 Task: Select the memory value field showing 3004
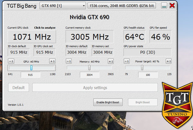tap(89, 75)
